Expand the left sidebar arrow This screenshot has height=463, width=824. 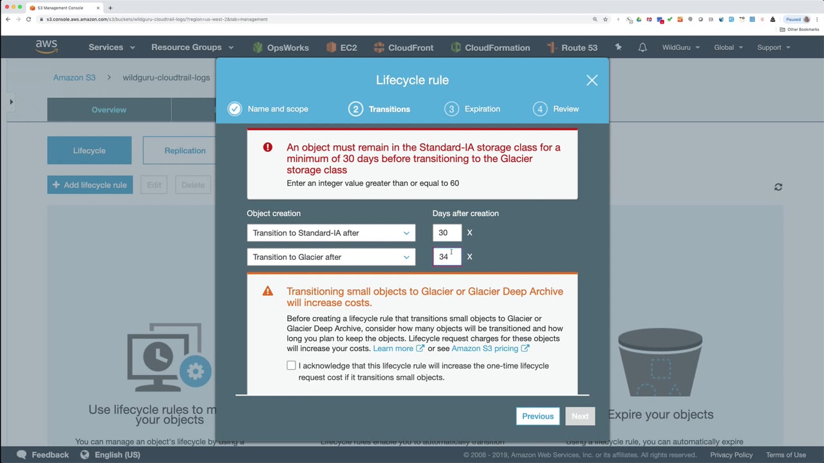11,102
